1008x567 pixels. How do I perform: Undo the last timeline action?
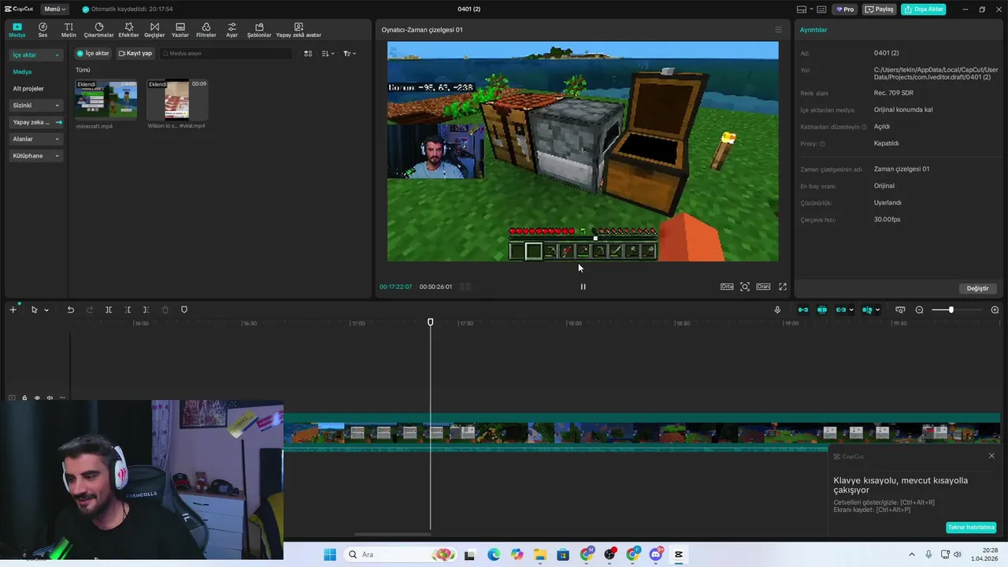[70, 309]
